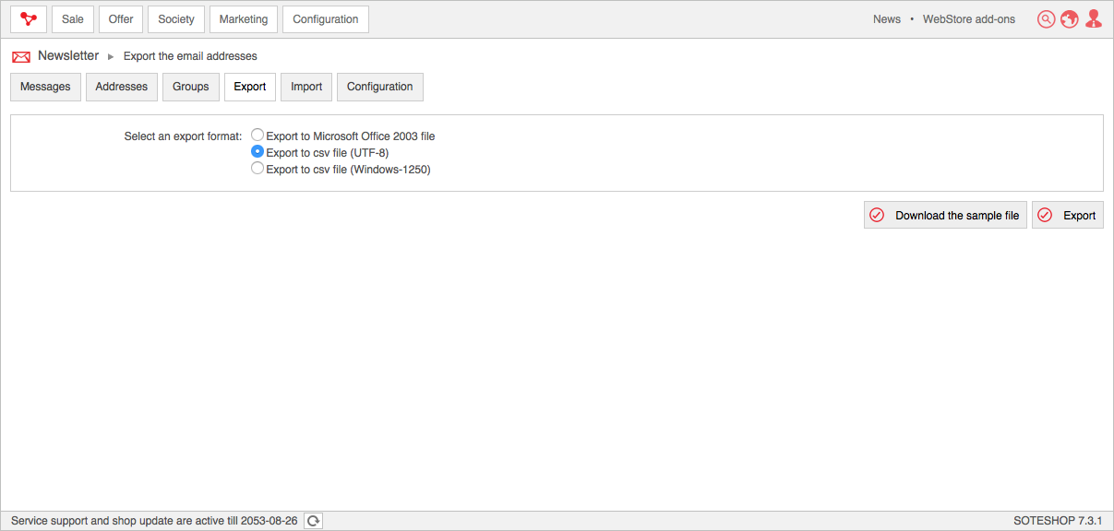The height and width of the screenshot is (531, 1114).
Task: Open the user account icon
Action: click(1094, 19)
